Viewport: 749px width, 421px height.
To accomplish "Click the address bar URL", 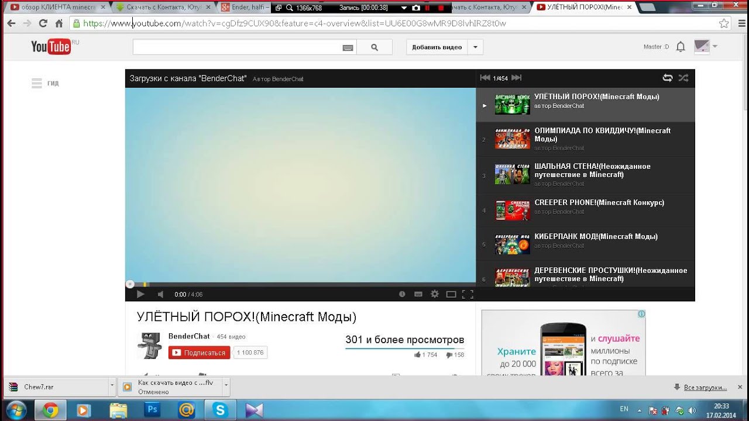I will click(x=294, y=23).
